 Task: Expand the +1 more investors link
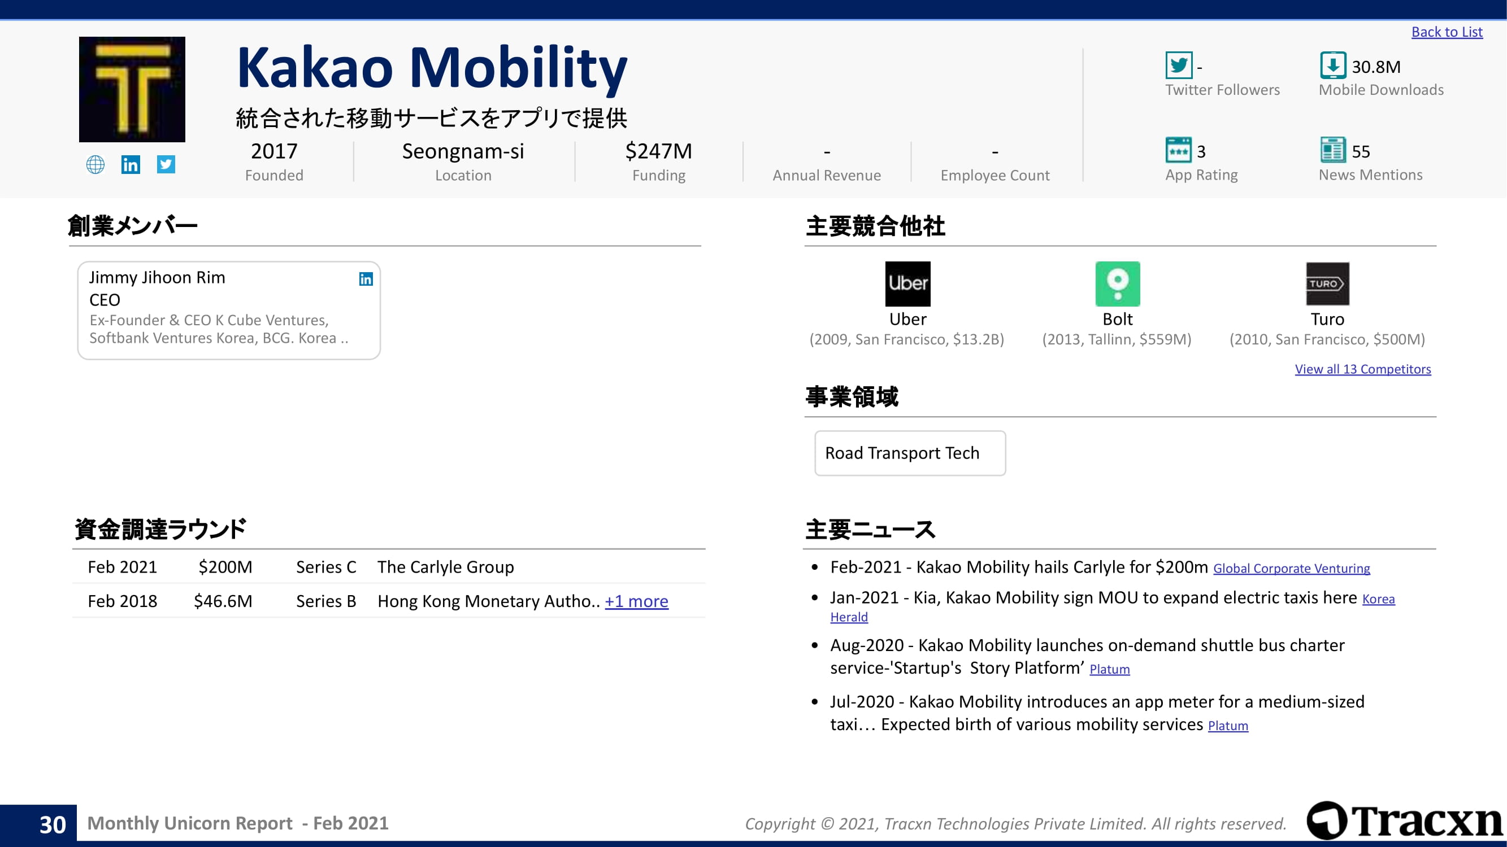click(636, 601)
